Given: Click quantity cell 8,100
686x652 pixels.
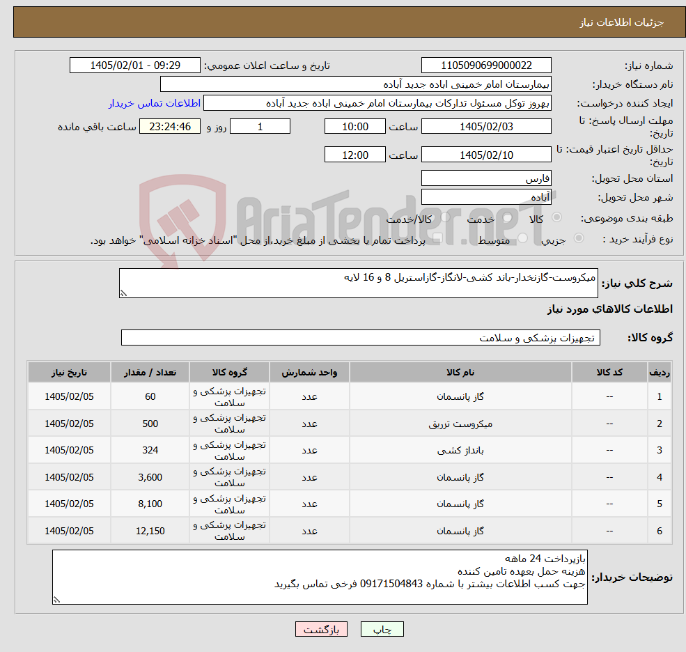Looking at the screenshot, I should click(150, 504).
